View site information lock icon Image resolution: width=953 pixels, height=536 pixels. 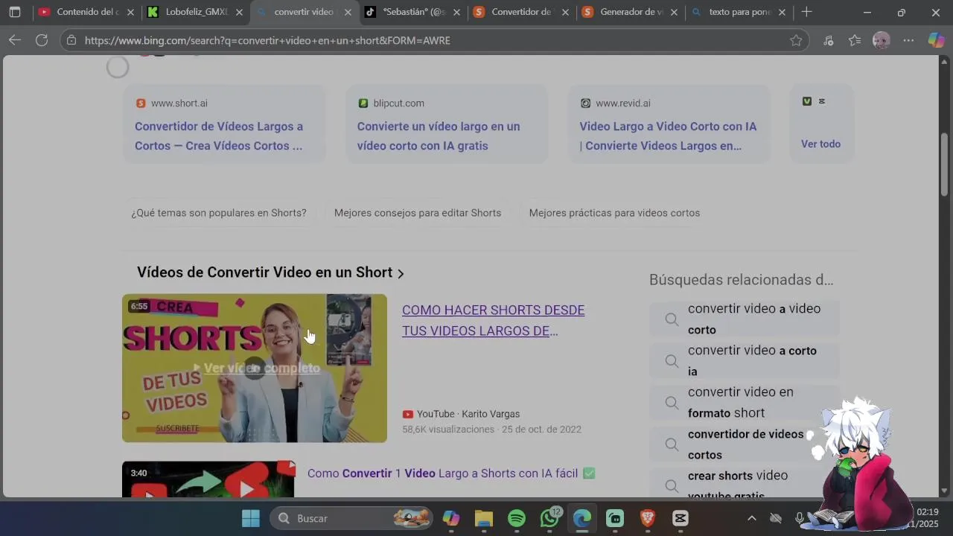pos(70,40)
